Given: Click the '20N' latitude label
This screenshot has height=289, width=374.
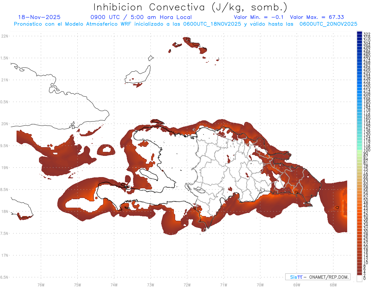Looking at the screenshot, I should coord(5,124).
